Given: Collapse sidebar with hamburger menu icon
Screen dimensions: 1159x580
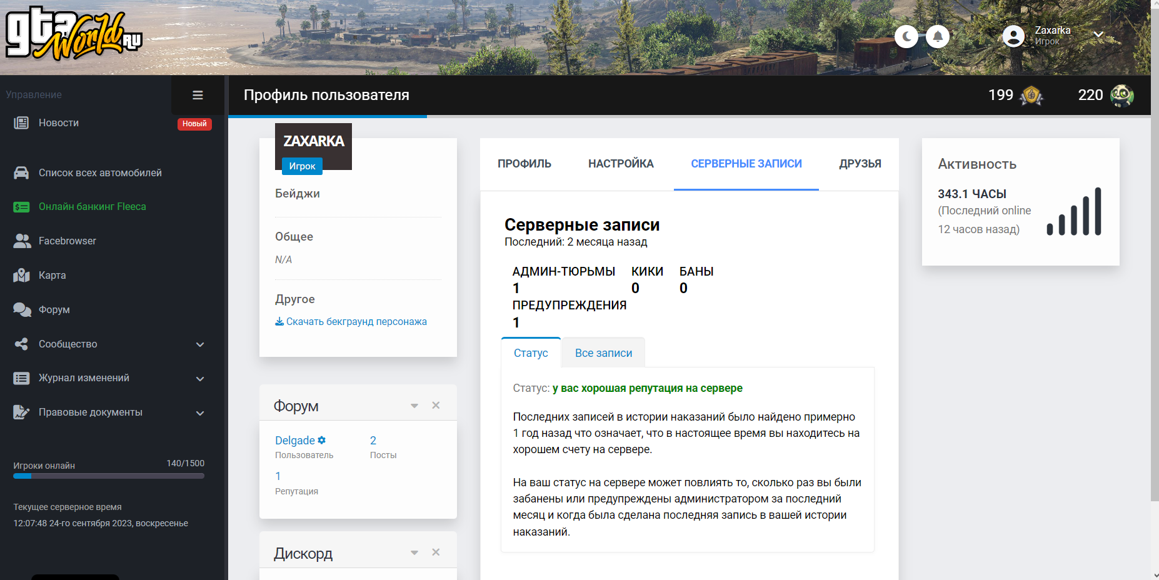Looking at the screenshot, I should (198, 95).
